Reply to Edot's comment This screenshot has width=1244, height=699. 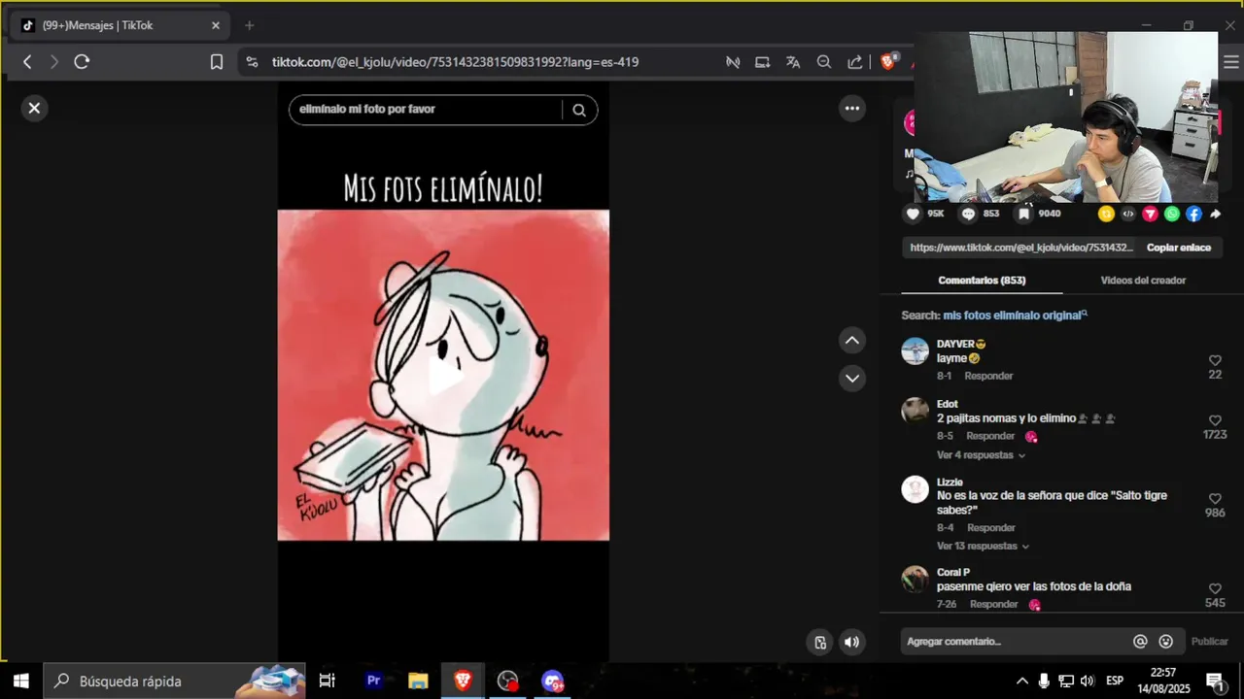tap(990, 436)
